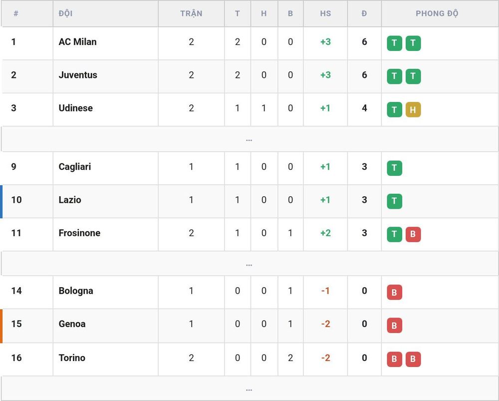Expand hidden rows between Frosinone and Bologna
499x401 pixels.
coord(249,264)
